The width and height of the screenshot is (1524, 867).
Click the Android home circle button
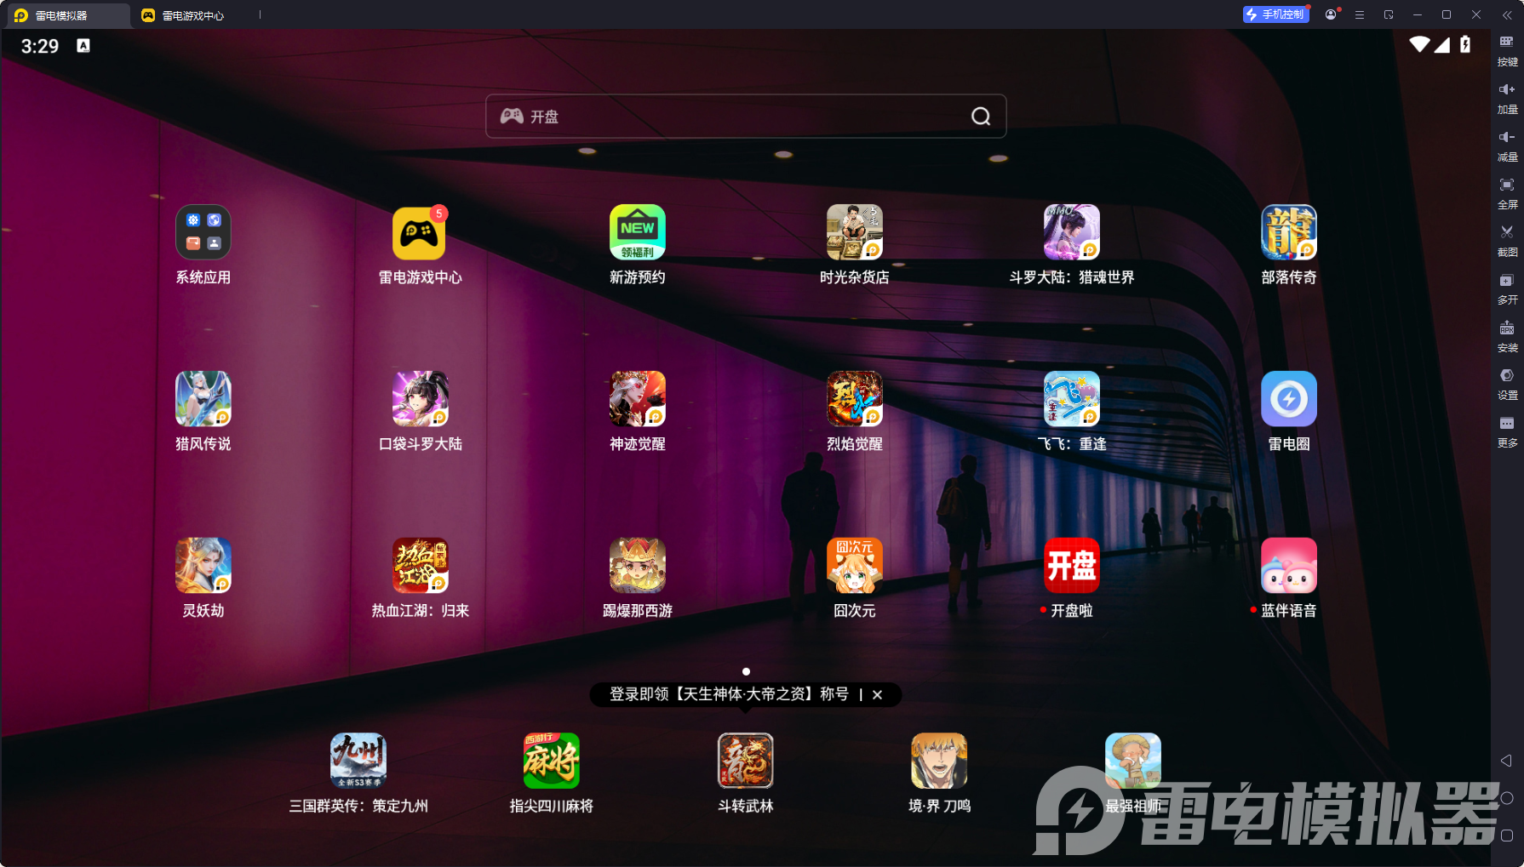coord(1506,798)
